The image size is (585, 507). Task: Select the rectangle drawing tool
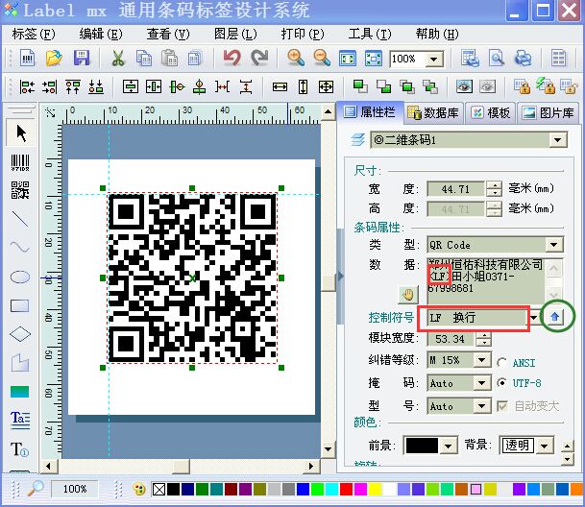[20, 306]
